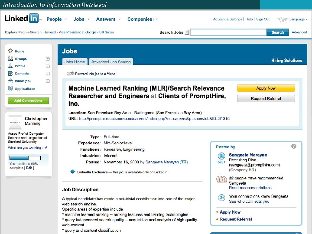This screenshot has width=312, height=234.
Task: Open the Language selector
Action: 298,19
